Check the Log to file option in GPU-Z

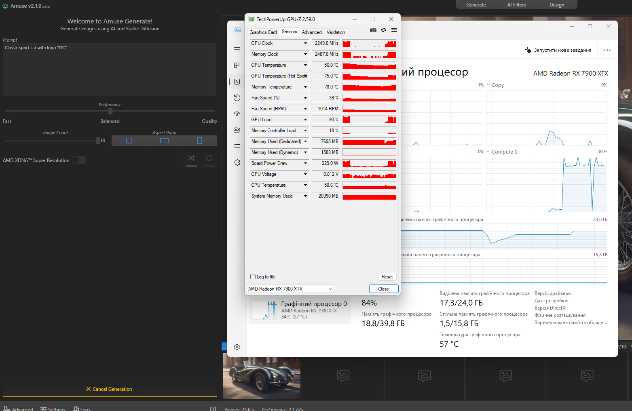[x=253, y=276]
